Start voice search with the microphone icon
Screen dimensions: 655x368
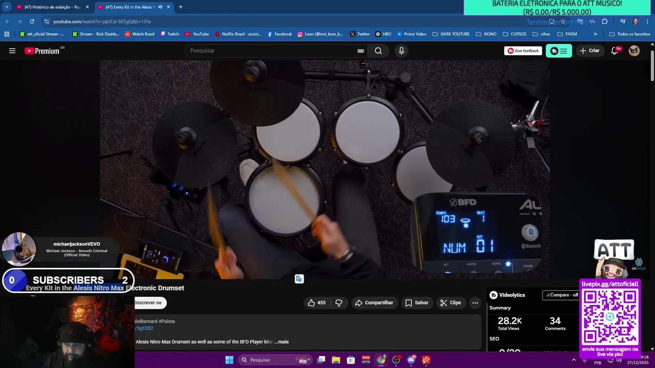pyautogui.click(x=401, y=51)
